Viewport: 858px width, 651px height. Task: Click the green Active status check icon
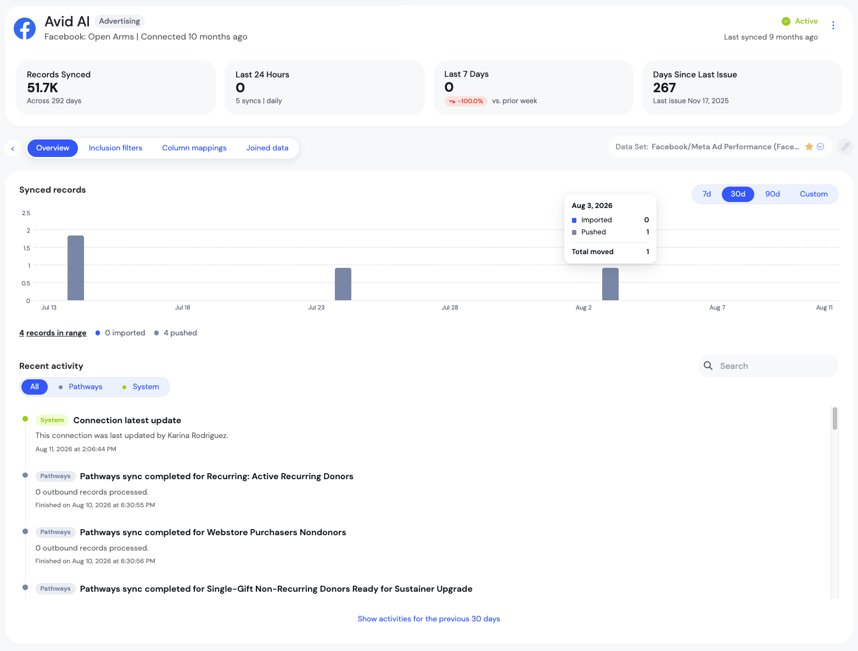pos(786,21)
